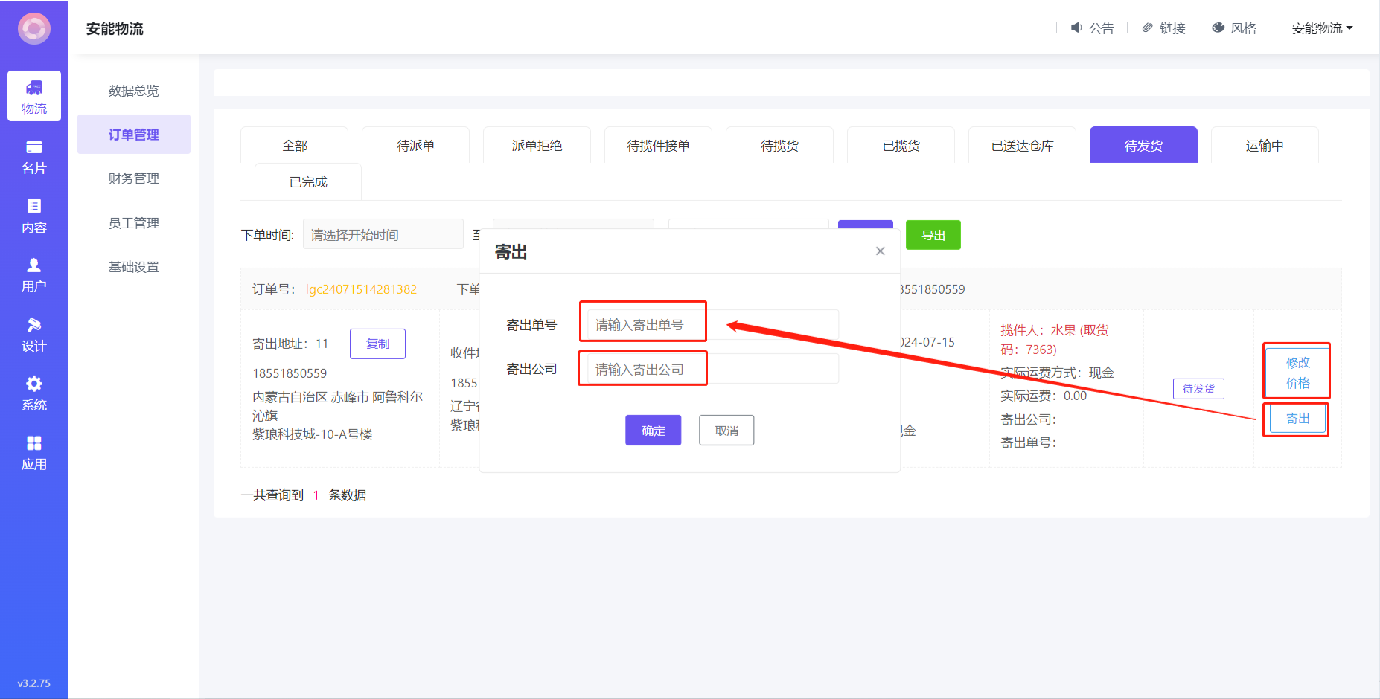Click the green 导出 export button

[x=933, y=235]
